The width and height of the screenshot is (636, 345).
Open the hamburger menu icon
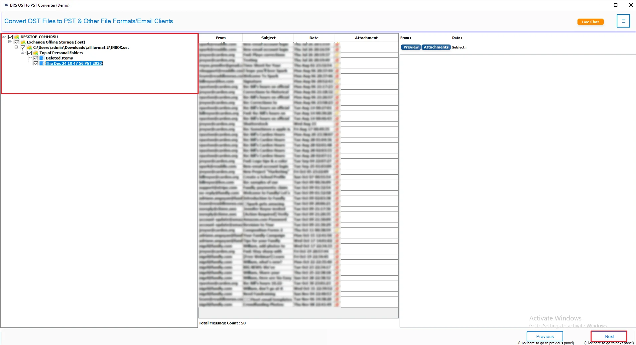[623, 21]
